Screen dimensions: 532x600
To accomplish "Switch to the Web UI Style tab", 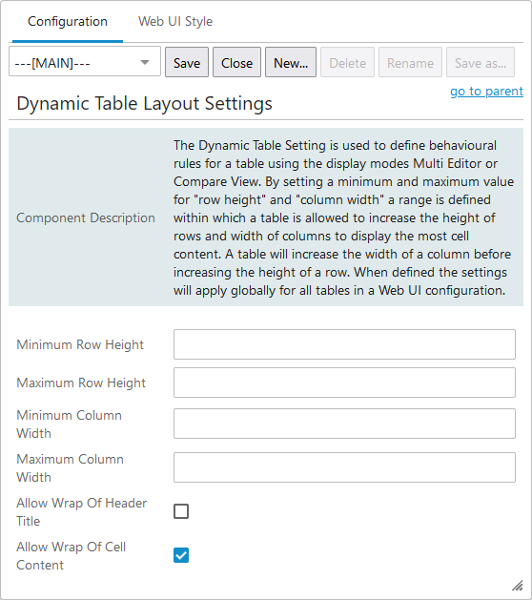I will pos(175,21).
